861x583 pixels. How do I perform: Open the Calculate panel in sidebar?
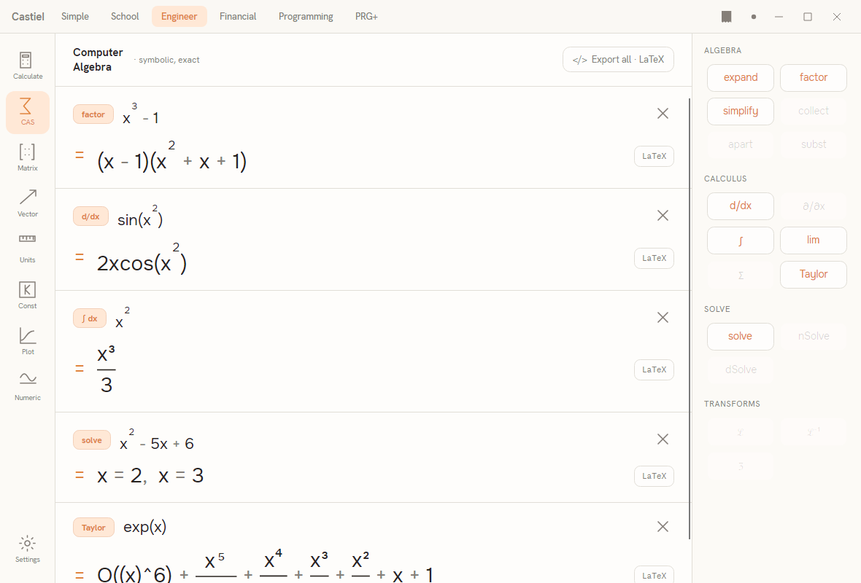point(28,66)
